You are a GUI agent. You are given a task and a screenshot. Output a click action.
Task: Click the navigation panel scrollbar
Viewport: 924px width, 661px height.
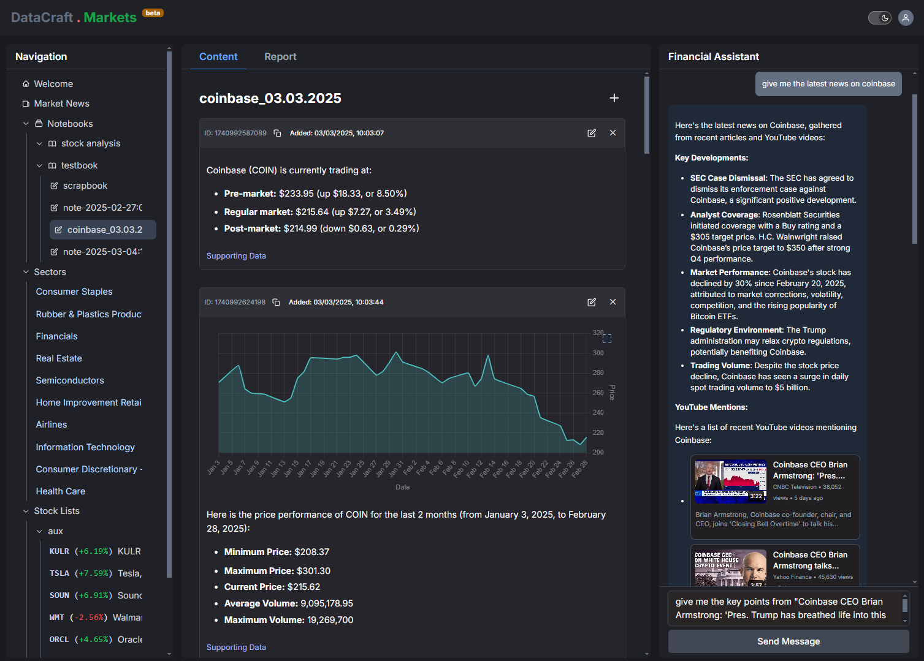pyautogui.click(x=169, y=314)
